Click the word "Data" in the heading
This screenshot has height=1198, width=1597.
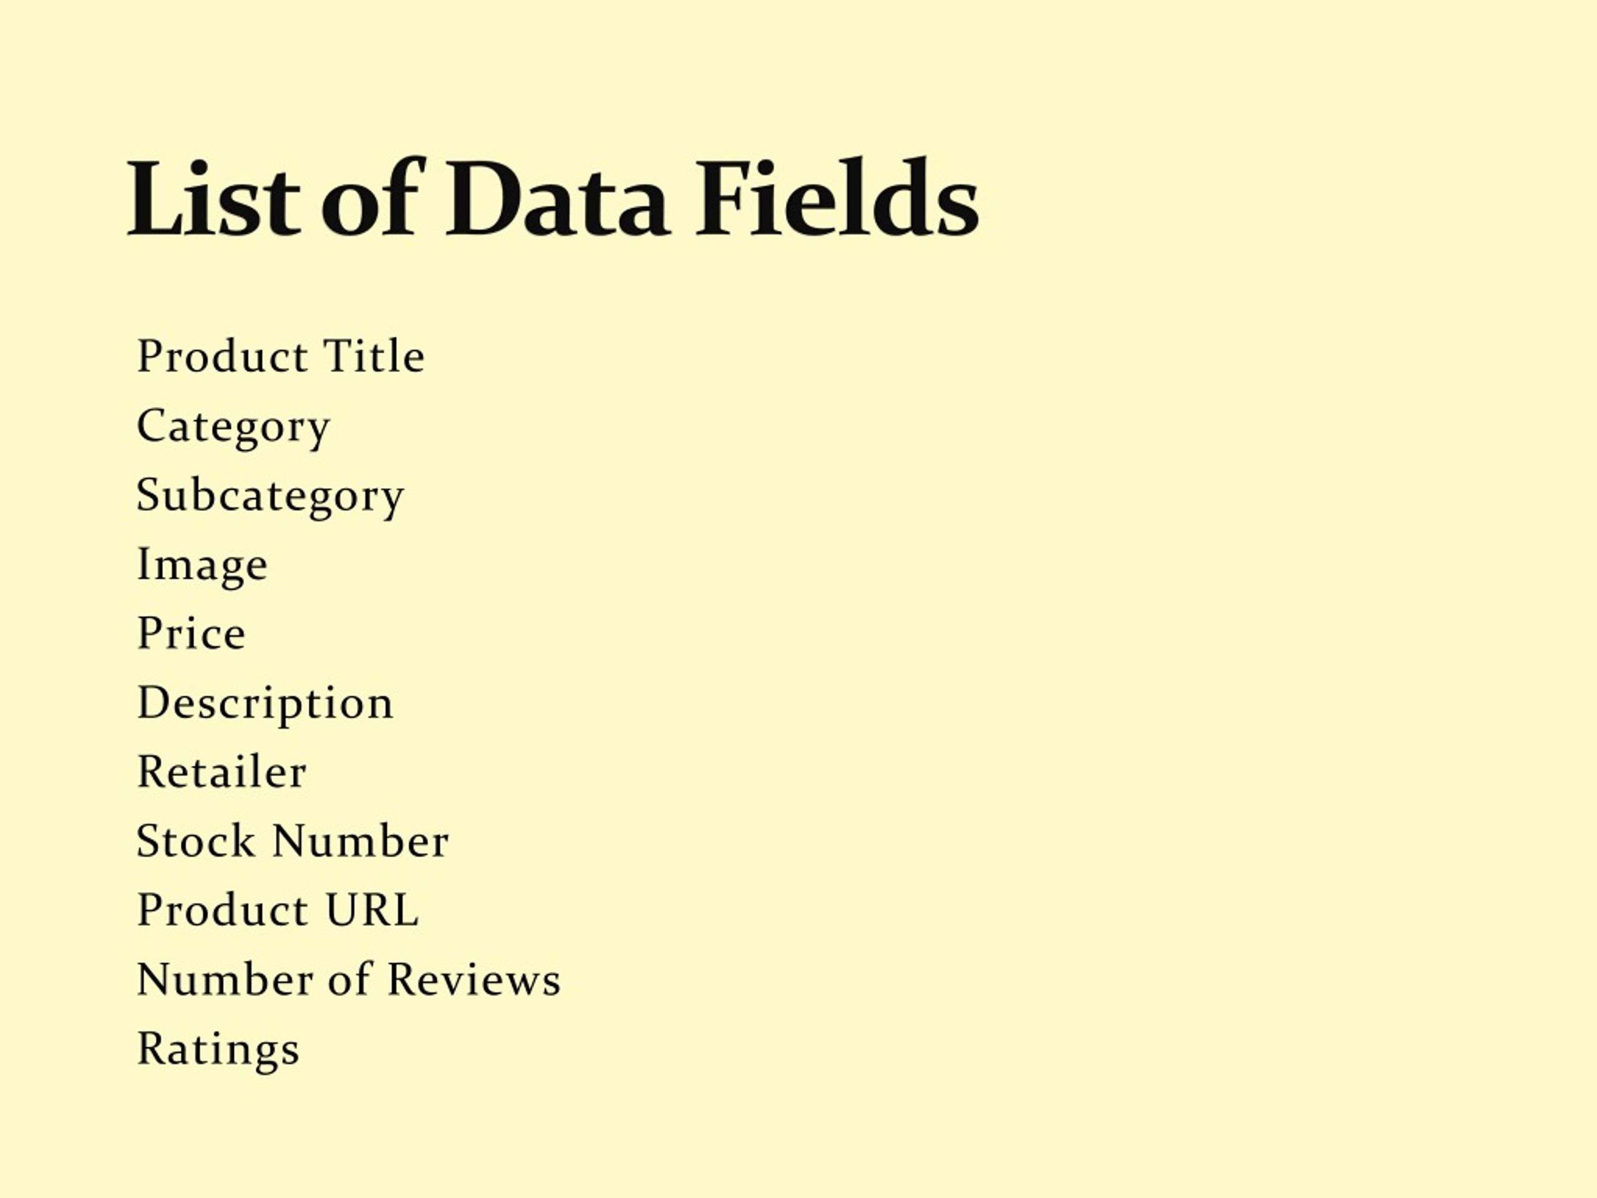click(557, 197)
